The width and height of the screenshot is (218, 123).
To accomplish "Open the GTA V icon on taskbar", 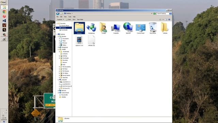I will coord(4,25).
